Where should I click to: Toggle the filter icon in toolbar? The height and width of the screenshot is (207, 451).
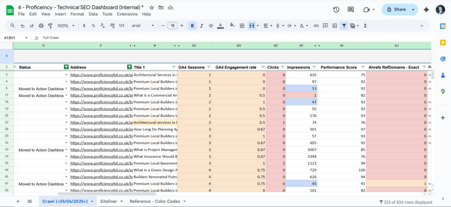(344, 26)
